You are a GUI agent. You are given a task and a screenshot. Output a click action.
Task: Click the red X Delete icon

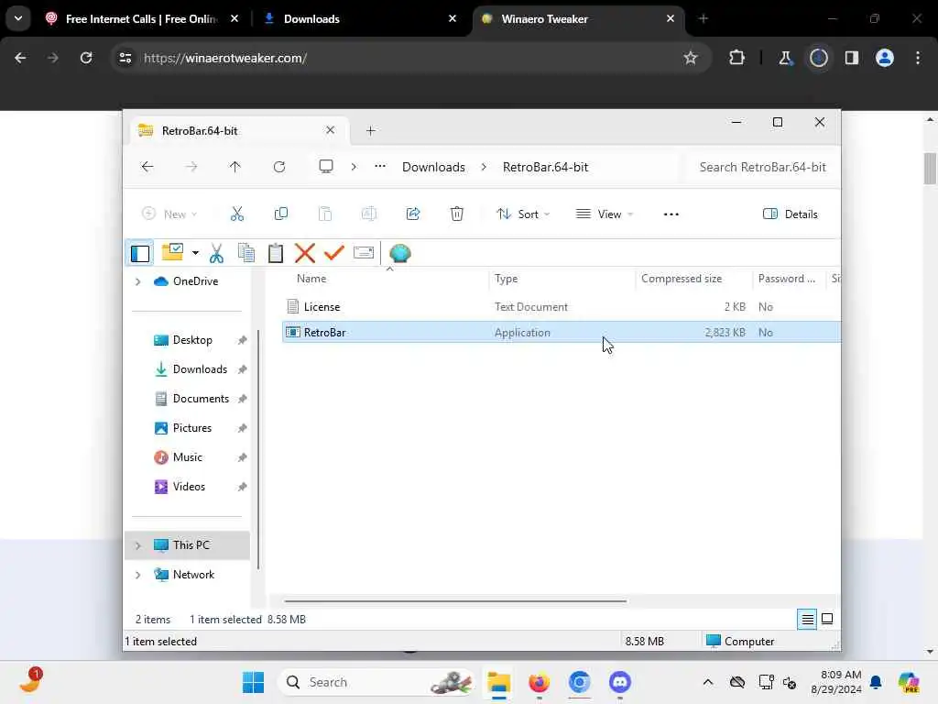[x=304, y=253]
